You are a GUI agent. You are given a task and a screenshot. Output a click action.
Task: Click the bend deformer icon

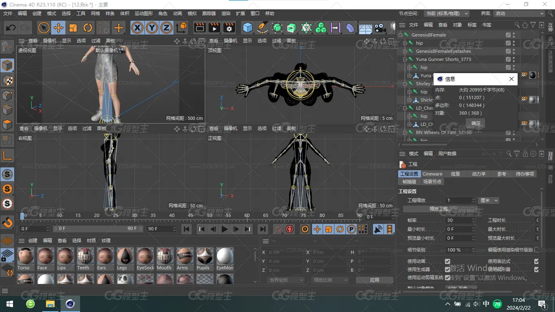point(350,28)
